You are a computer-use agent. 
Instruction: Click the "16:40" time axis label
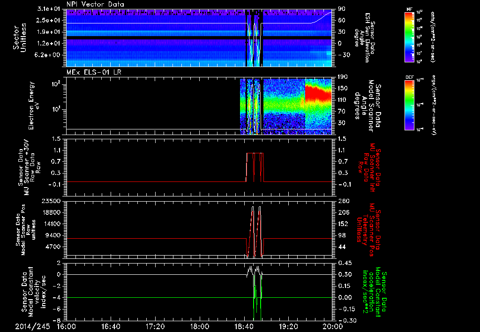tap(111, 326)
